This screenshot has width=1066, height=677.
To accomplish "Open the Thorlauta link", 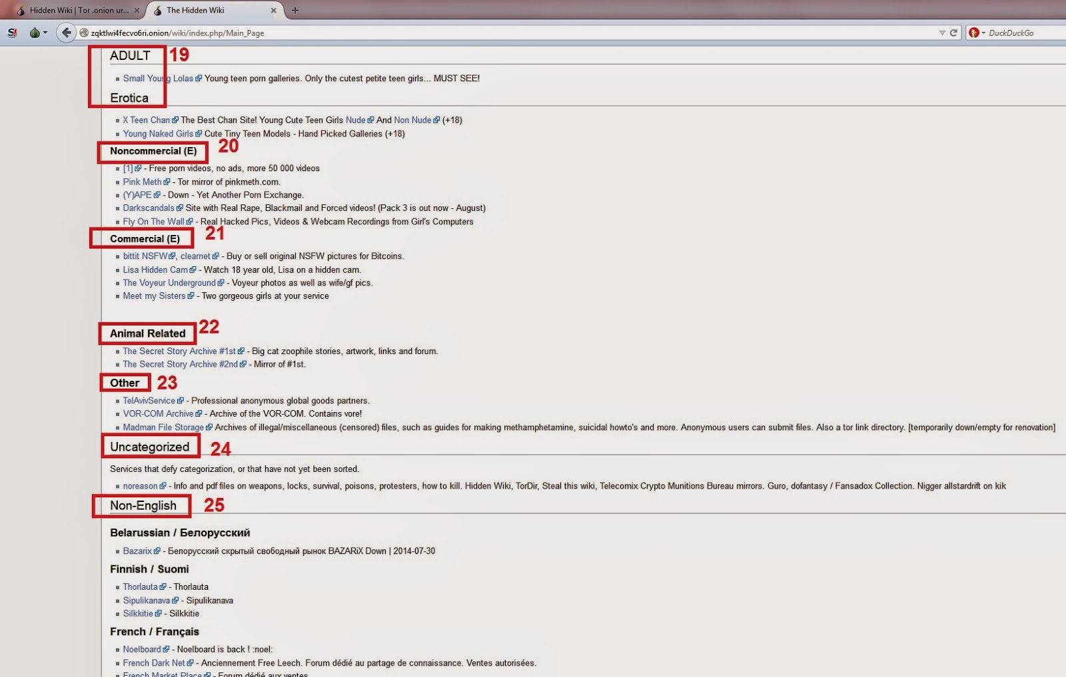I will point(141,586).
